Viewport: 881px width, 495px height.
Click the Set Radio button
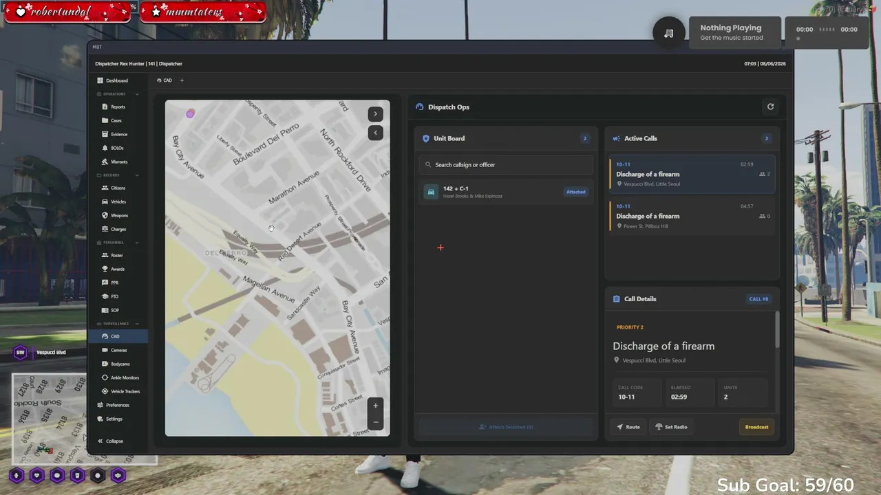(x=671, y=427)
